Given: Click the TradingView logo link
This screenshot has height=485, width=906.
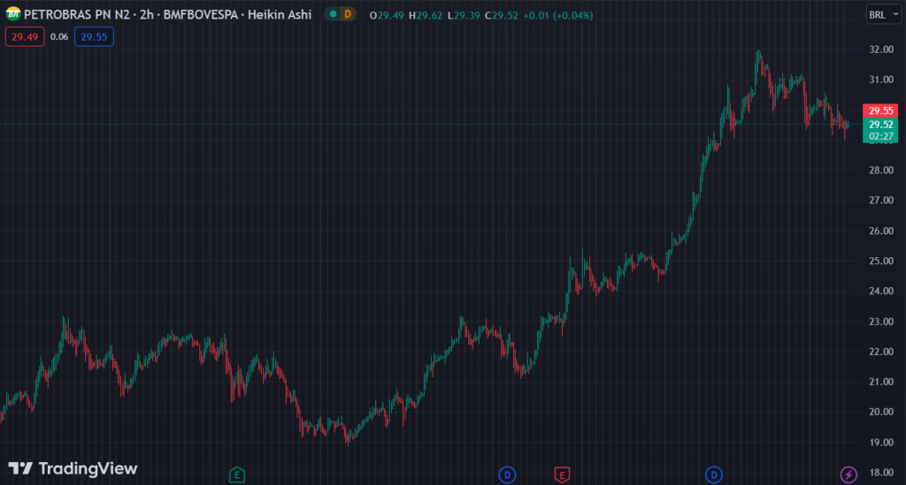Looking at the screenshot, I should click(x=73, y=468).
